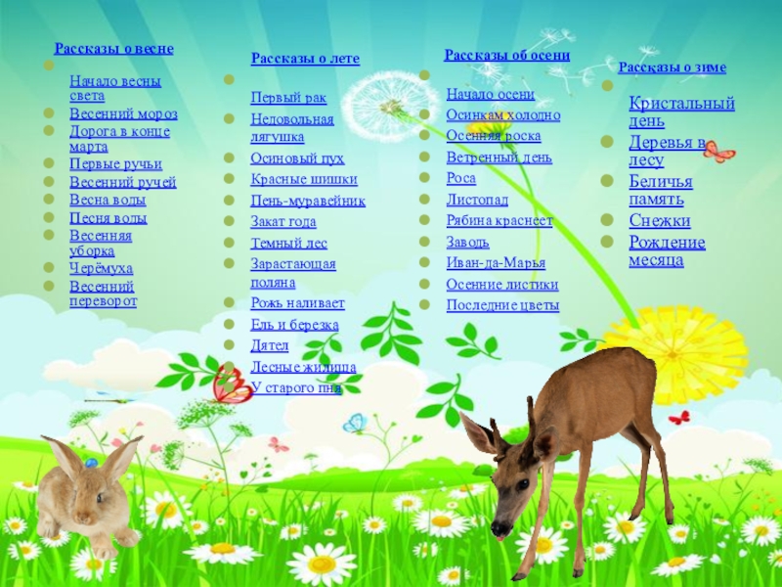Click the 'Первый рак' link
The height and width of the screenshot is (587, 782).
pyautogui.click(x=288, y=97)
